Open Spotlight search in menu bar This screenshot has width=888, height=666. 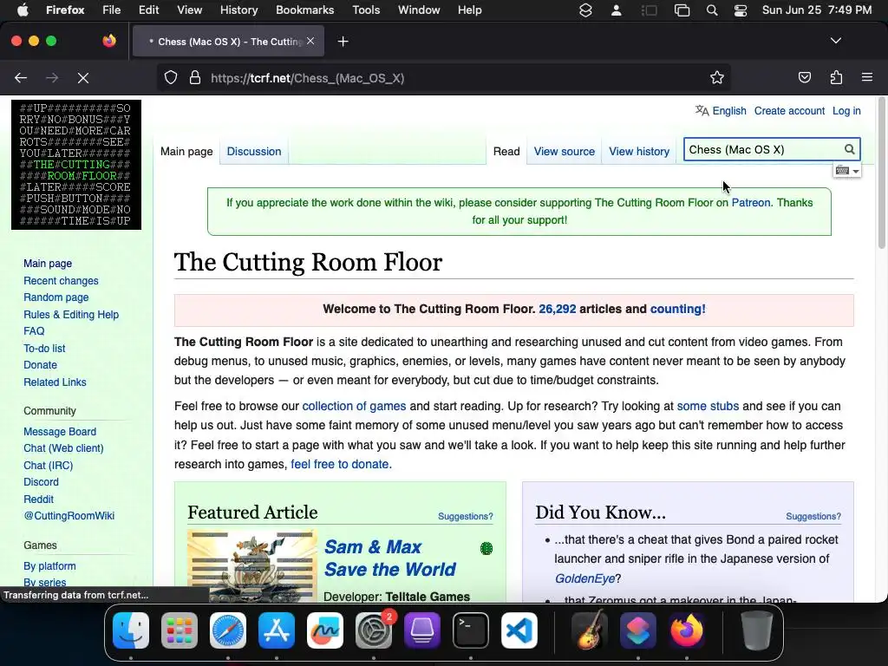coord(712,10)
